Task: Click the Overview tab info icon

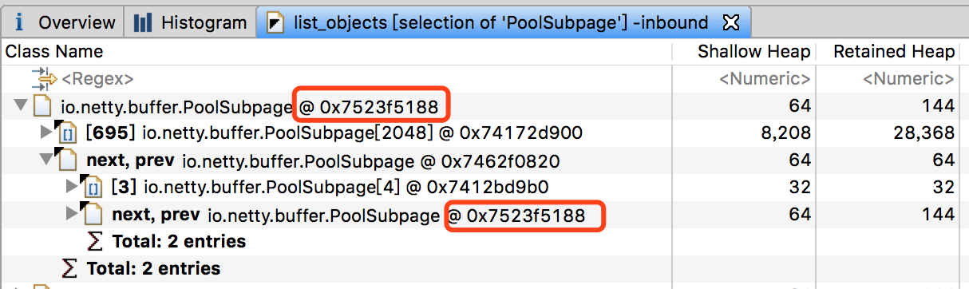Action: pos(19,22)
